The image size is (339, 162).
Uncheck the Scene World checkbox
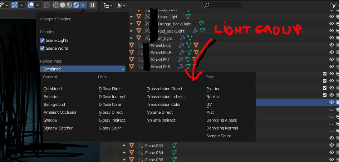click(42, 48)
